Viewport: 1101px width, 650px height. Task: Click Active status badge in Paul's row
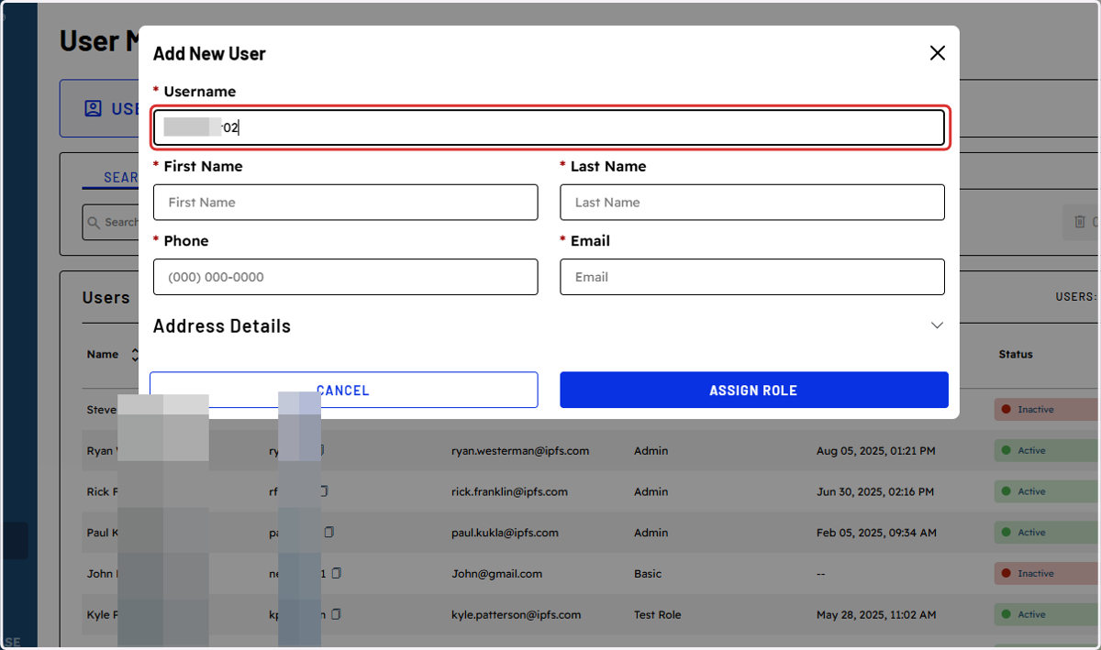[x=1047, y=533]
